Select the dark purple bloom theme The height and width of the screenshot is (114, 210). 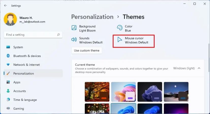(x=150, y=92)
